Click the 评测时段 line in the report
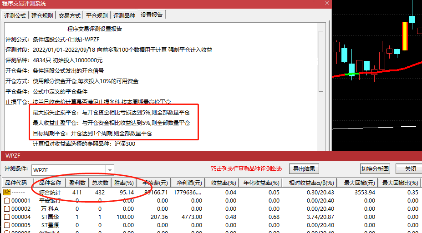 [109, 50]
